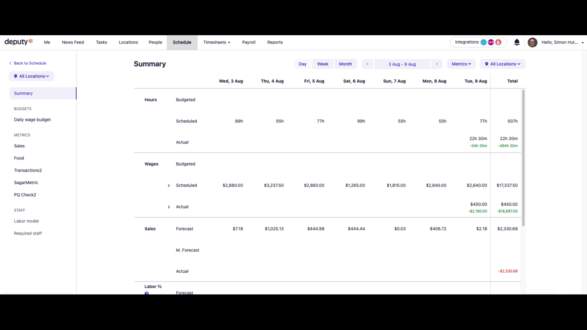Open the notifications bell

(517, 42)
